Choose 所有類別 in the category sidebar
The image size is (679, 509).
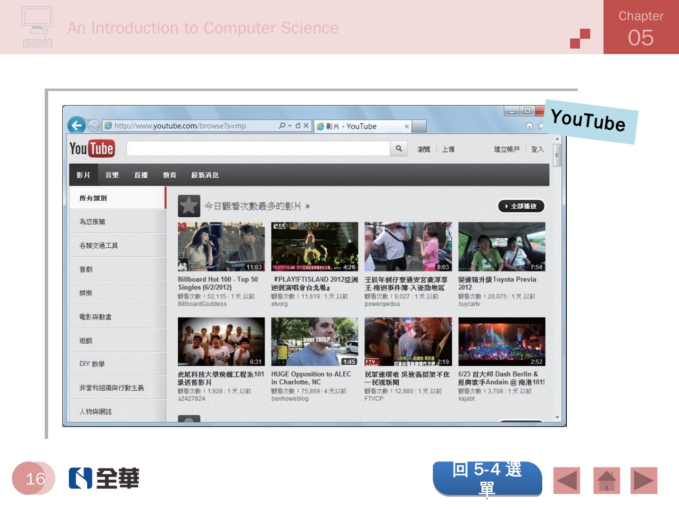point(118,198)
